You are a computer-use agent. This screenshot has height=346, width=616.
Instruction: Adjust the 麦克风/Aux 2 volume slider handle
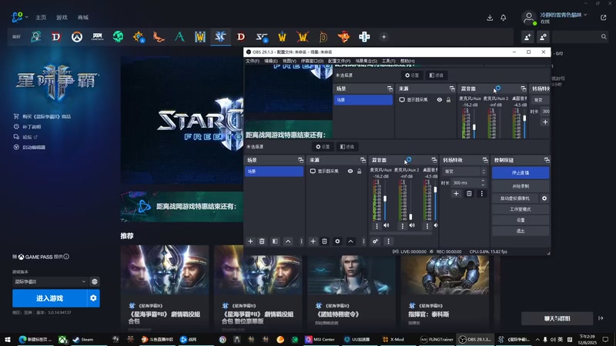[x=410, y=217]
